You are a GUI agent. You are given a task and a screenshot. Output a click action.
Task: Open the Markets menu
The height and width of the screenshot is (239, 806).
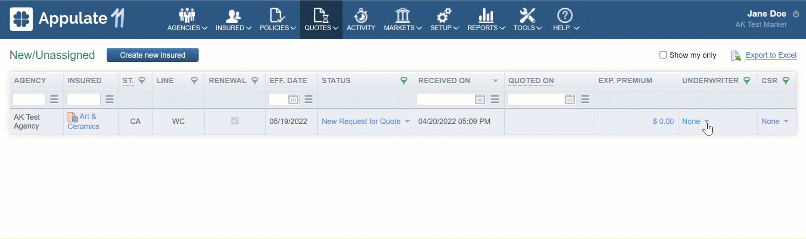pos(403,20)
